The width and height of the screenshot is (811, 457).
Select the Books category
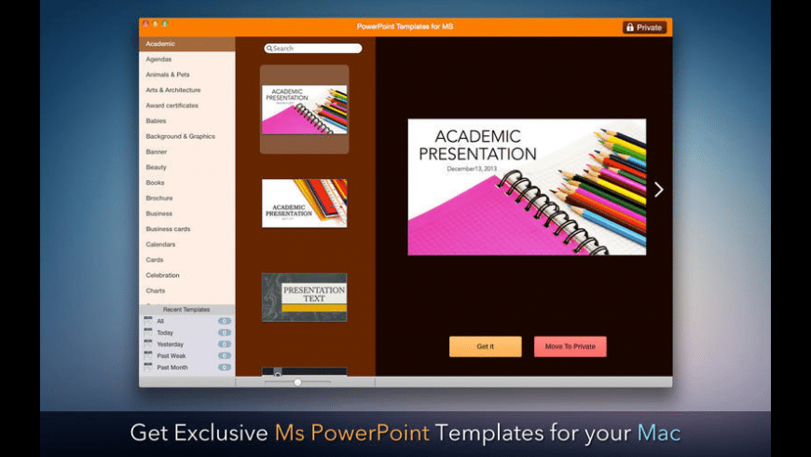[x=186, y=183]
